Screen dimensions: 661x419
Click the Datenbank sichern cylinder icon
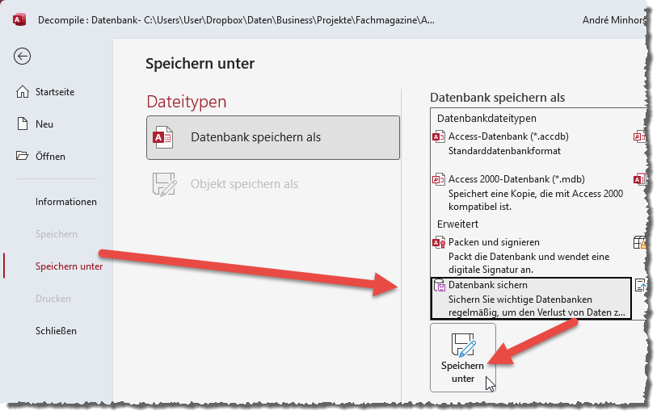coord(440,286)
